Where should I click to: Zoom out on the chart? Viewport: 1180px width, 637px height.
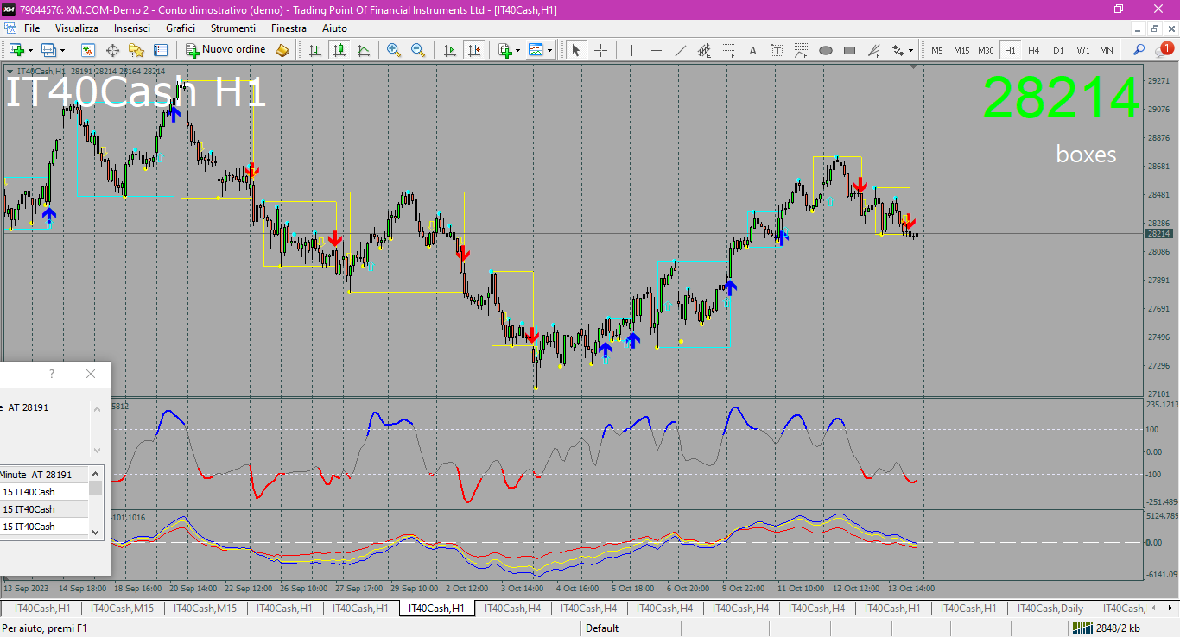tap(418, 50)
